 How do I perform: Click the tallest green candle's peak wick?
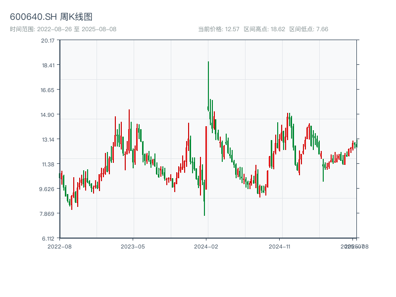pyautogui.click(x=208, y=62)
